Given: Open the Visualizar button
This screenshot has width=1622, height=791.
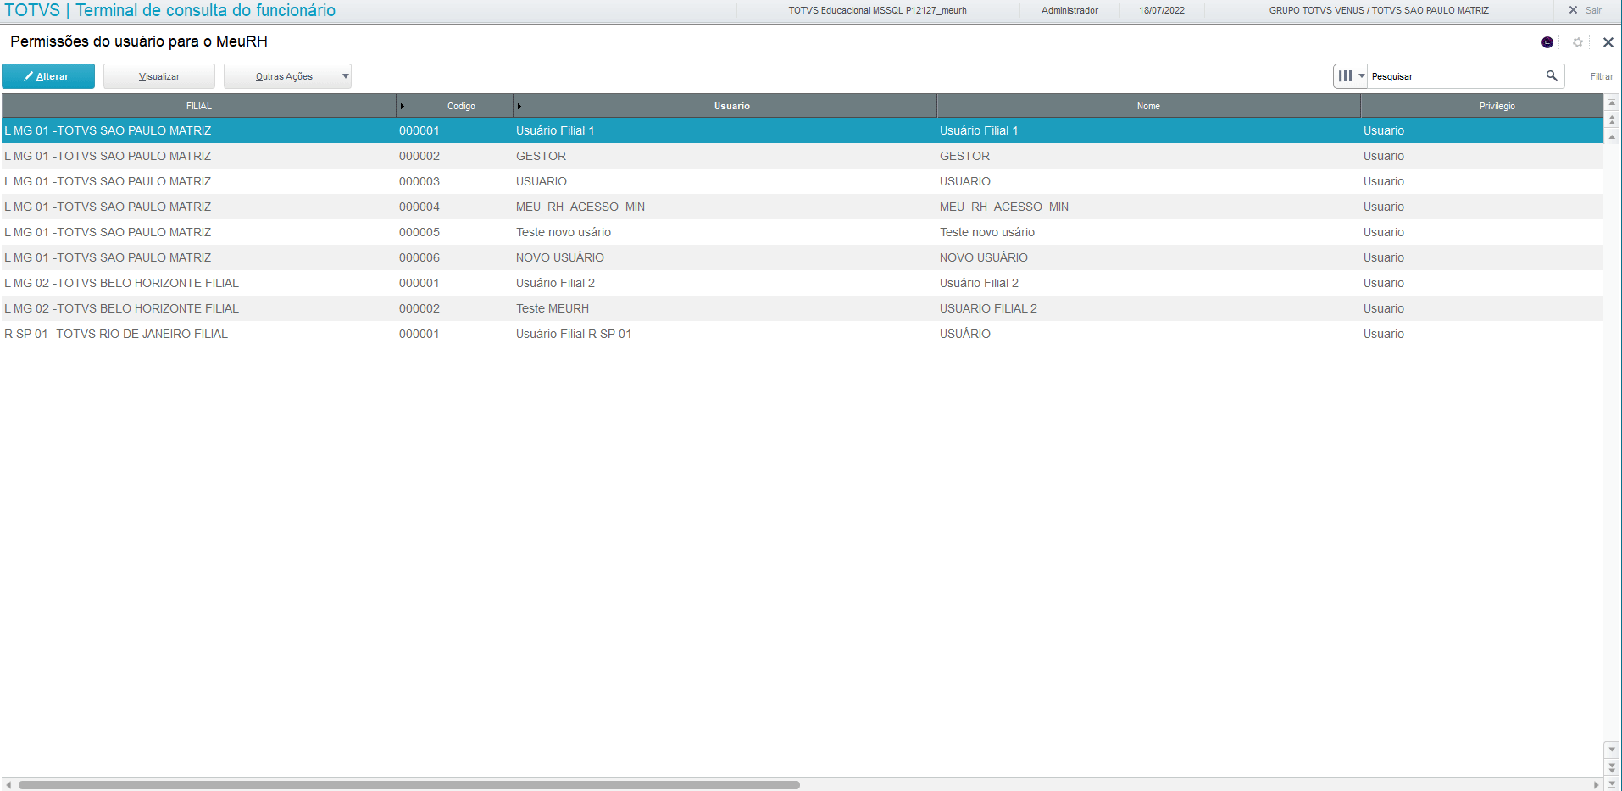Looking at the screenshot, I should pos(159,76).
